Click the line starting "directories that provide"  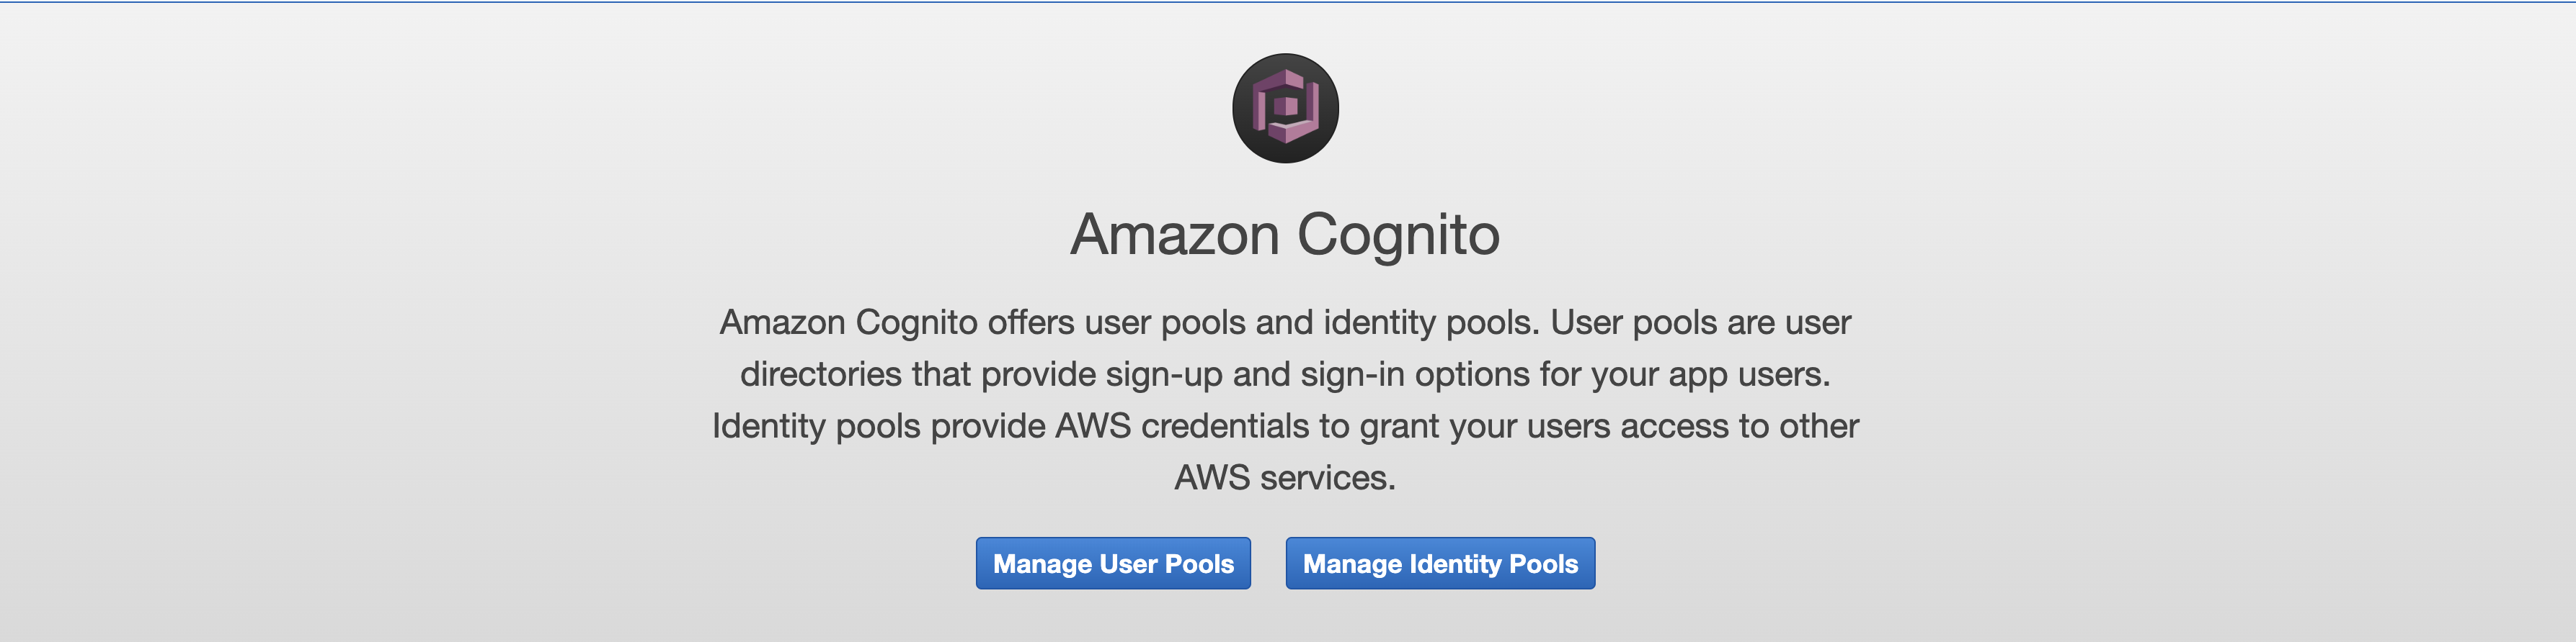click(1285, 374)
